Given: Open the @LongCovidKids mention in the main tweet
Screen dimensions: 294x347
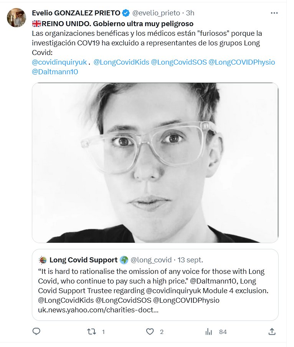Looking at the screenshot, I should (x=121, y=62).
